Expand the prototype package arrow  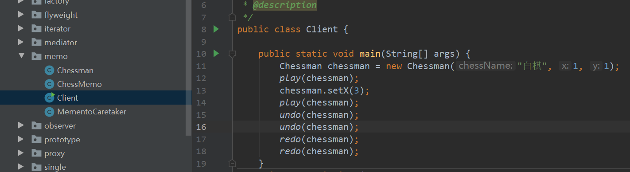[x=21, y=139]
